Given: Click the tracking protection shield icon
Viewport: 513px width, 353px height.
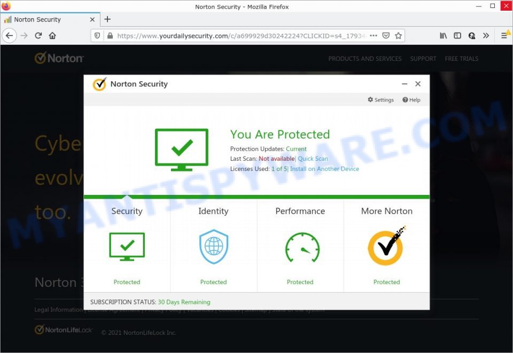Looking at the screenshot, I should pos(97,36).
